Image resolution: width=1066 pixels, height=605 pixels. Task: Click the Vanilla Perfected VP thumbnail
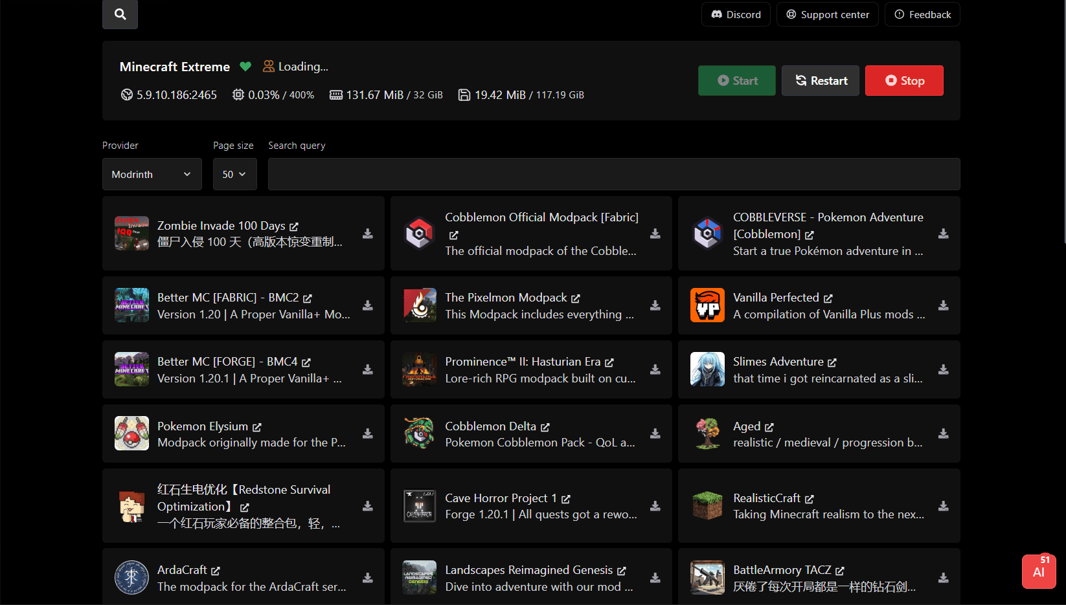[707, 305]
